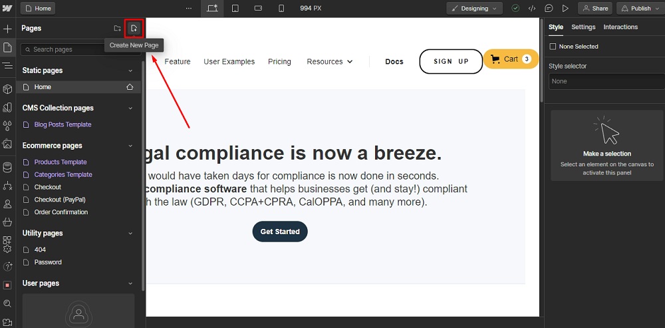Click the Feature nav link
This screenshot has width=665, height=328.
pyautogui.click(x=178, y=61)
